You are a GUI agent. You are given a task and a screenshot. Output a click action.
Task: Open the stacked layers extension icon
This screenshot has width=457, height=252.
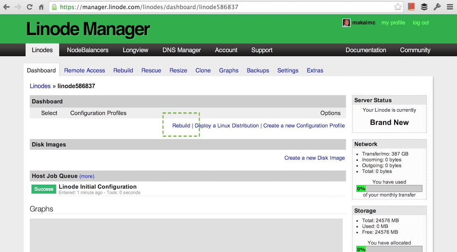pos(424,7)
